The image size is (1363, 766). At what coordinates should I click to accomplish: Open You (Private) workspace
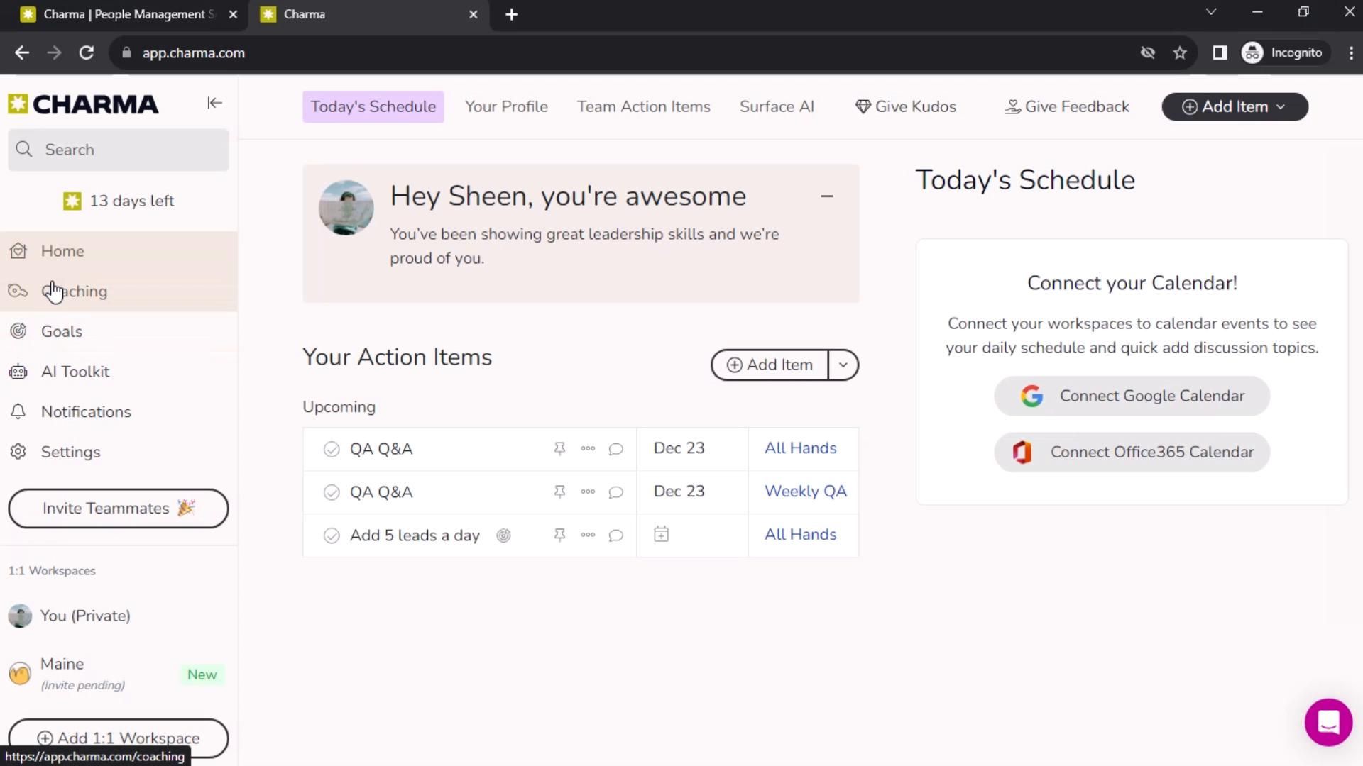(x=119, y=616)
